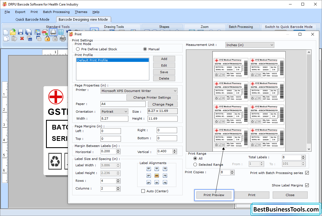322x216 pixels.
Task: Select the middle-right label alignment
Action: tap(165, 176)
